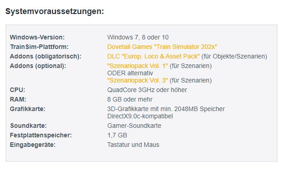
Task: Open the "Szenariopack Vol. 1" link
Action: (137, 66)
